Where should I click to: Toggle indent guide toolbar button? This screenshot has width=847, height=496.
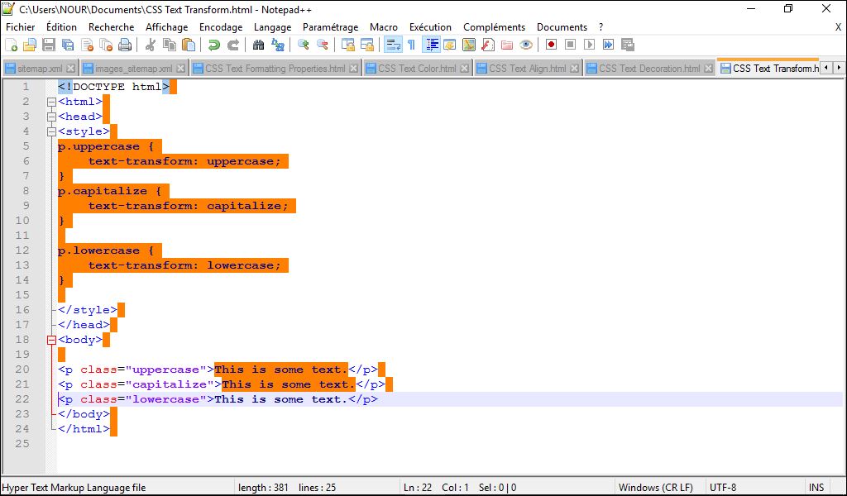click(431, 45)
